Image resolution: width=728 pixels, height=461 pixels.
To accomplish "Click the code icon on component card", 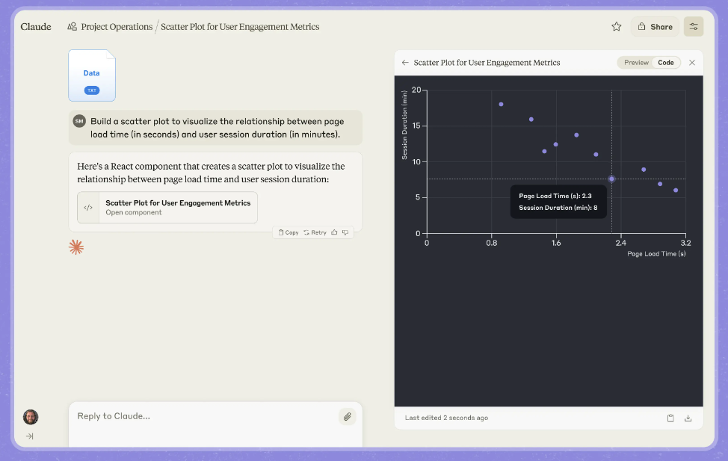I will pyautogui.click(x=88, y=208).
